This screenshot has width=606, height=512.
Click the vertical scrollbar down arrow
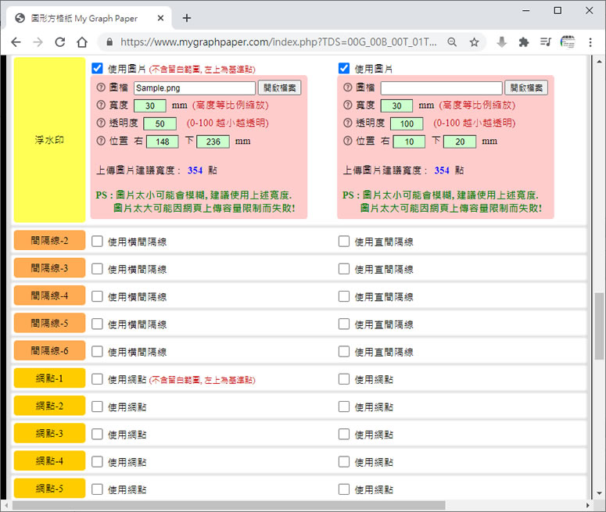599,493
